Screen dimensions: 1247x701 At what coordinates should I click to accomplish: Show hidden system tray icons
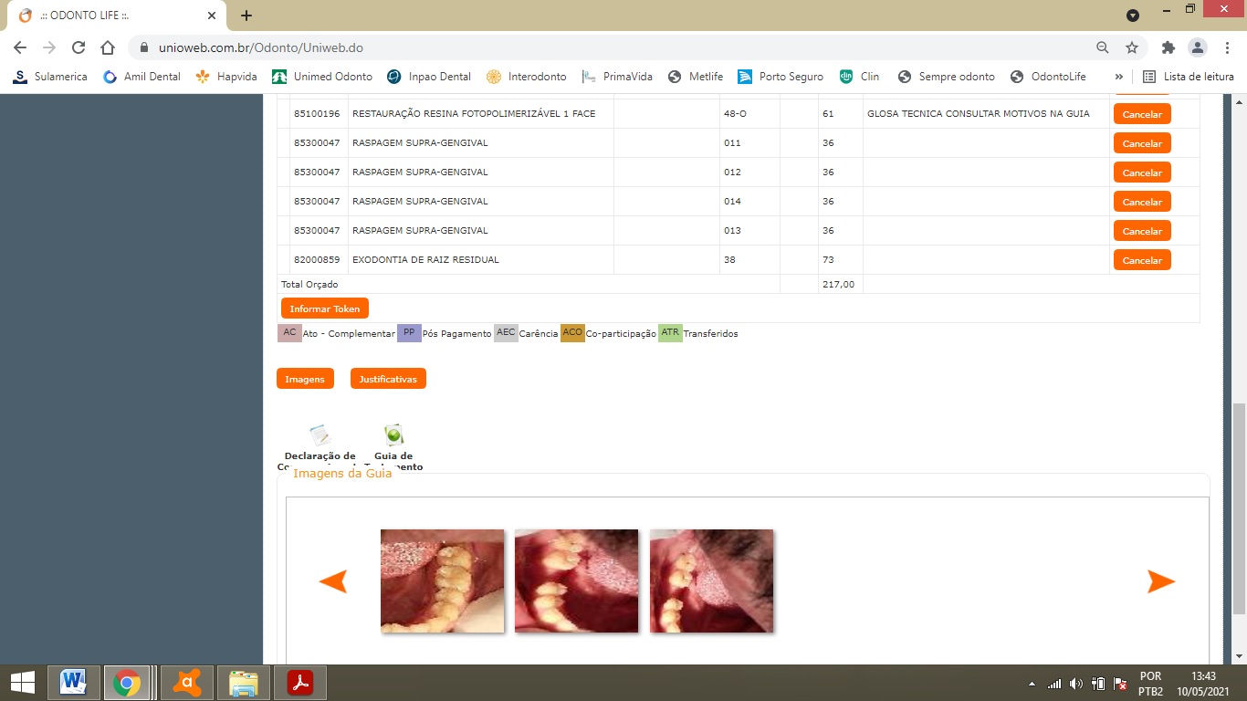click(1032, 684)
